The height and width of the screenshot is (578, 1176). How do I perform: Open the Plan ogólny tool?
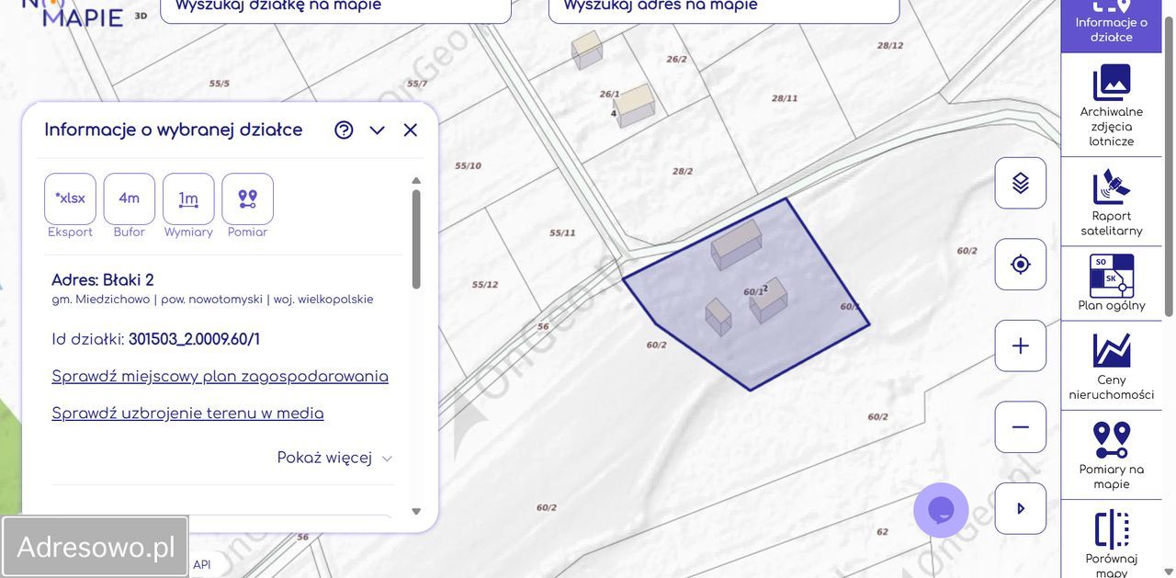(1111, 283)
